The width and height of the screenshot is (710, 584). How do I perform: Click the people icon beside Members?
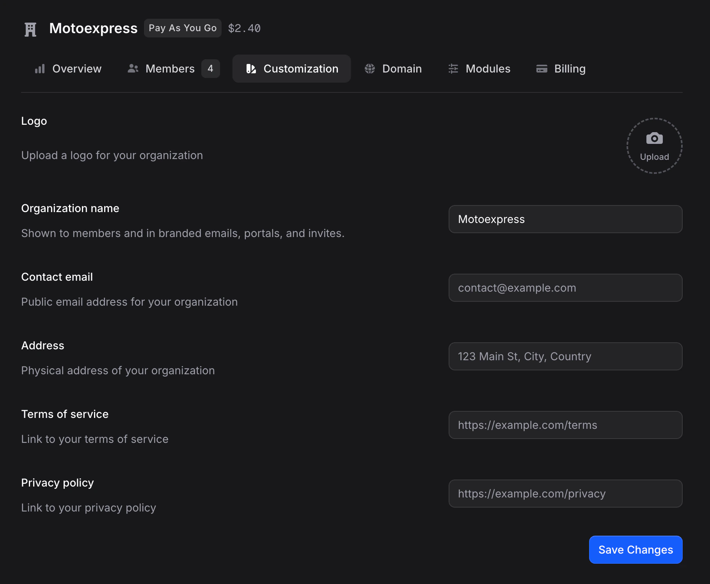pos(133,68)
